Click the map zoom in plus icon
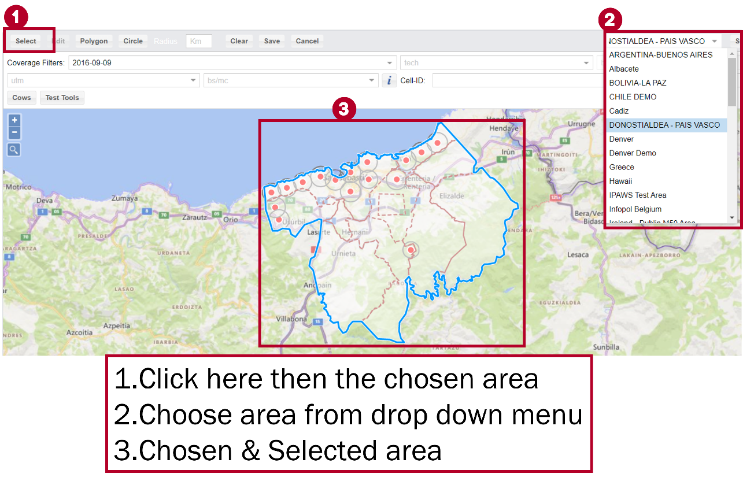The height and width of the screenshot is (485, 743). 14,120
